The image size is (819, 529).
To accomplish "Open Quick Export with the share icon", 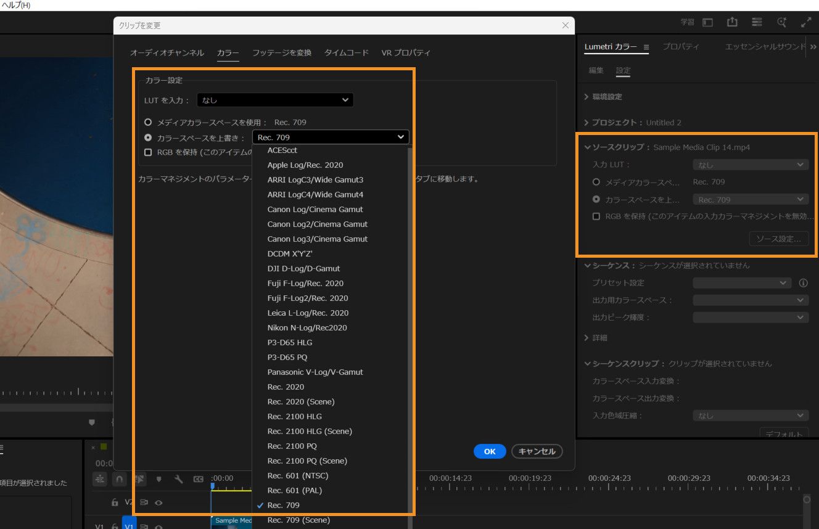I will [x=732, y=22].
